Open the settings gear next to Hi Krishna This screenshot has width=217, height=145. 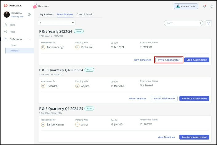point(29,14)
